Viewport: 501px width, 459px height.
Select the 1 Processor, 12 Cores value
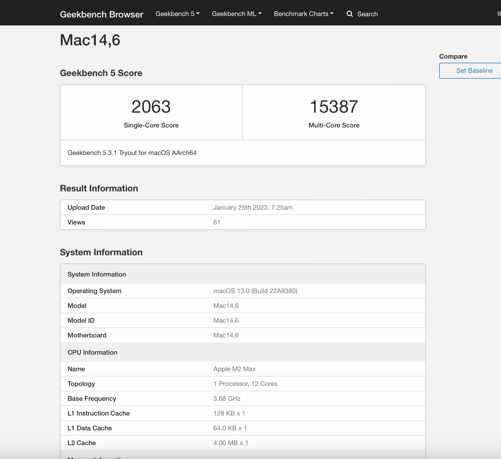click(x=245, y=384)
